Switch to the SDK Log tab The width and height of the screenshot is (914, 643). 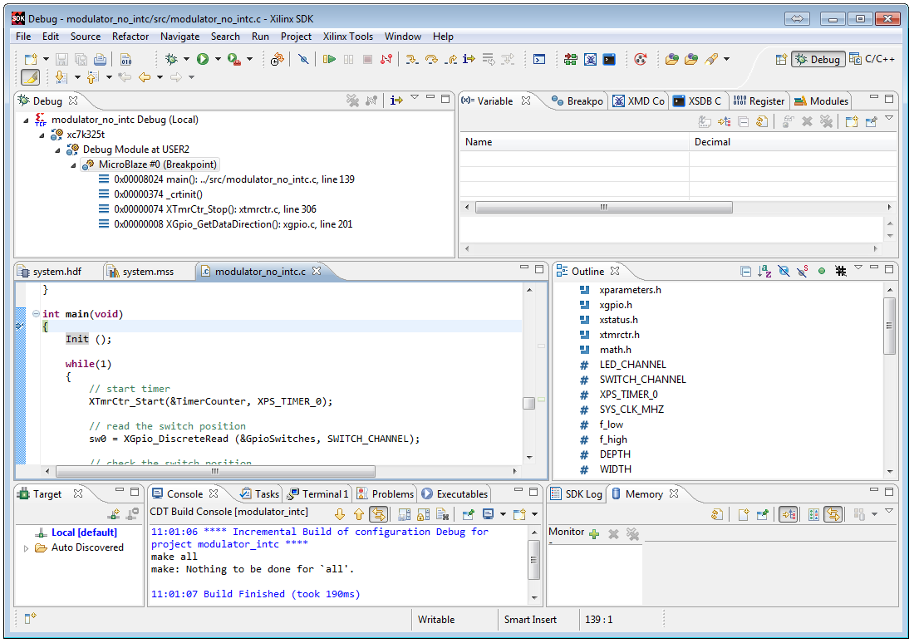tap(577, 493)
